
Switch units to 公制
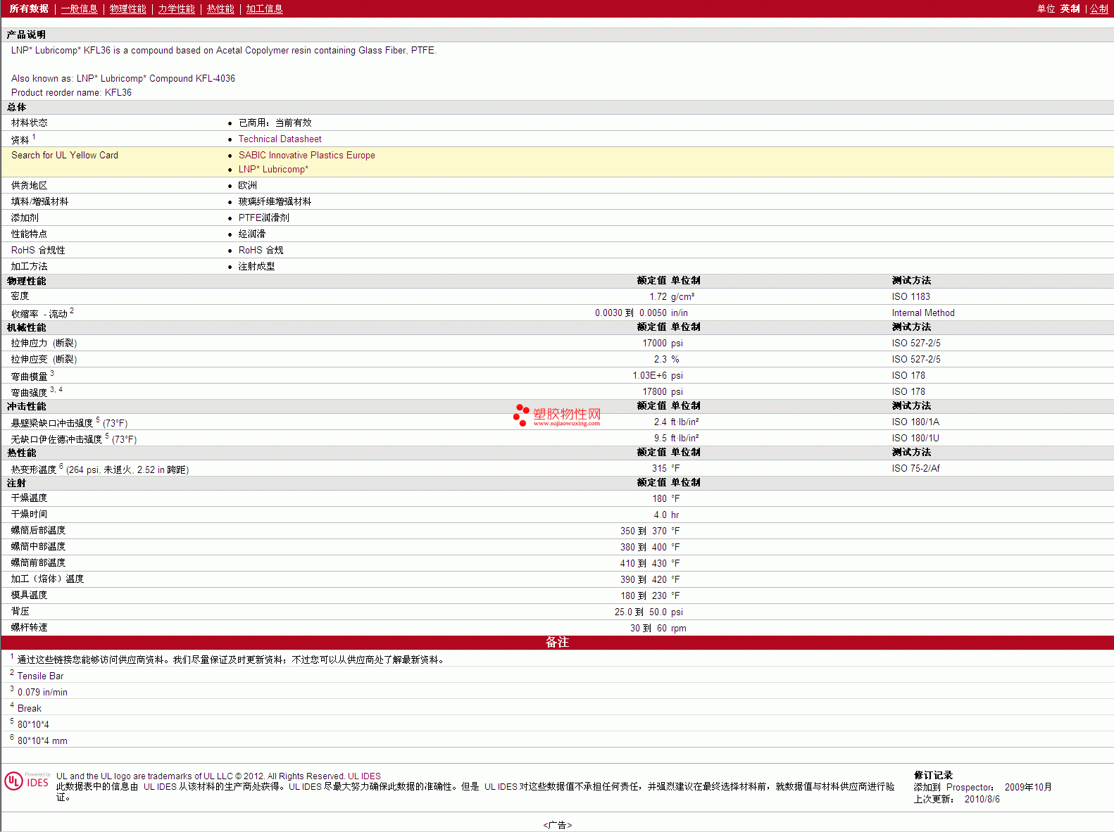tap(1099, 9)
